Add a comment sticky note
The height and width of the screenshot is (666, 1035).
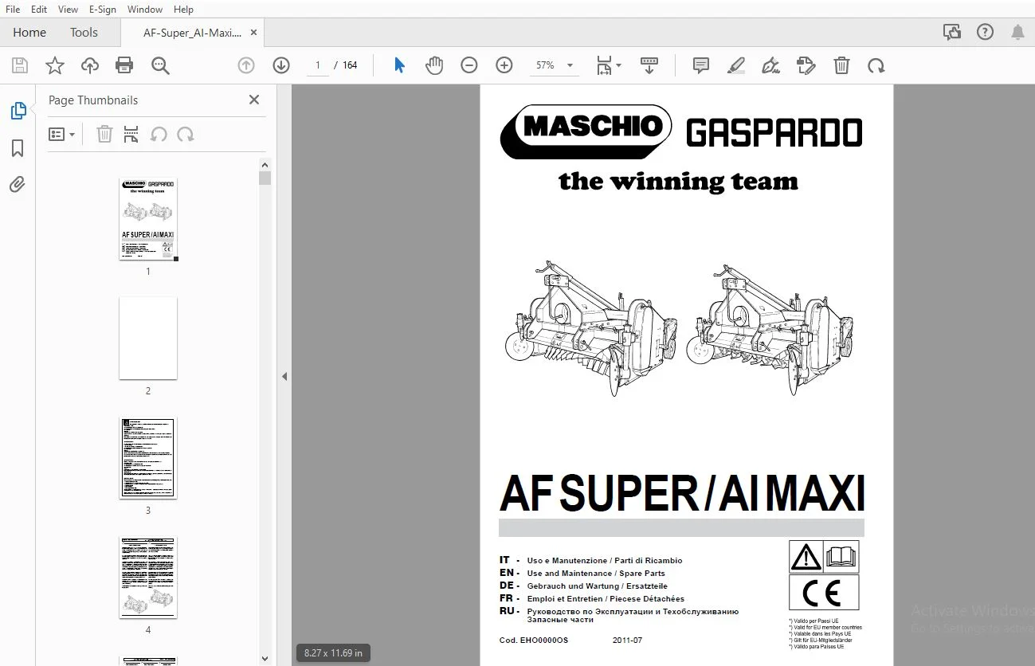tap(701, 65)
